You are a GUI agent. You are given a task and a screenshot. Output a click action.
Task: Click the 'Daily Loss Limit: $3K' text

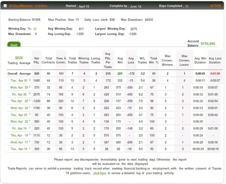tap(100, 20)
